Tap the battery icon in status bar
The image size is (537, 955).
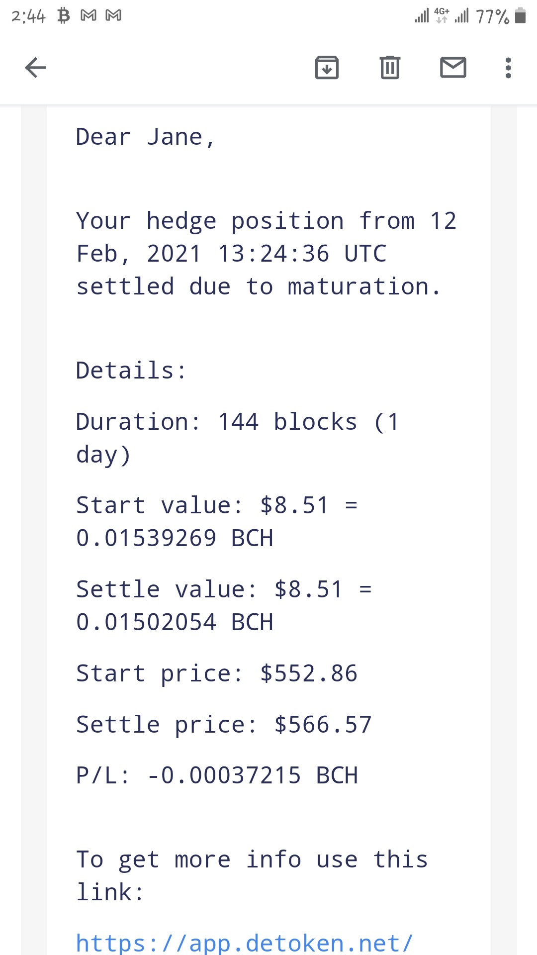click(x=520, y=16)
